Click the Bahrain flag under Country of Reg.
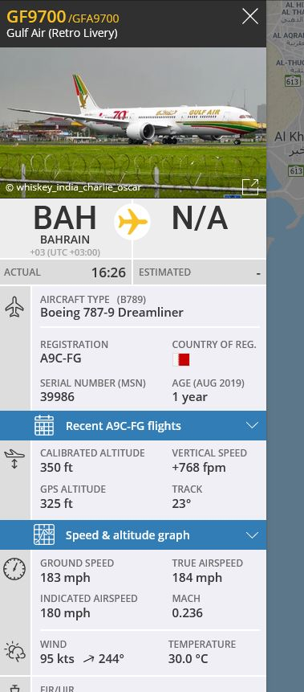This screenshot has width=304, height=692. pos(180,359)
